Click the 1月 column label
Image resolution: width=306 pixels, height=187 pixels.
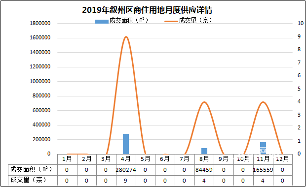pos(67,159)
